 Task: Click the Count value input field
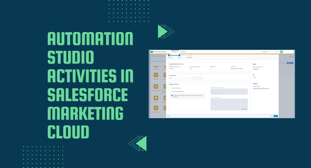pos(197,78)
